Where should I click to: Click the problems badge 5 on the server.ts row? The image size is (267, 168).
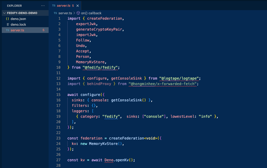pos(43,30)
